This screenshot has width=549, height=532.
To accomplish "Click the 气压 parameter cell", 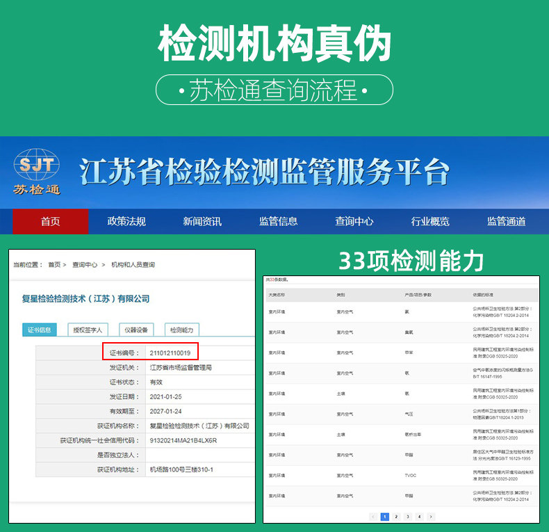I will (x=409, y=414).
